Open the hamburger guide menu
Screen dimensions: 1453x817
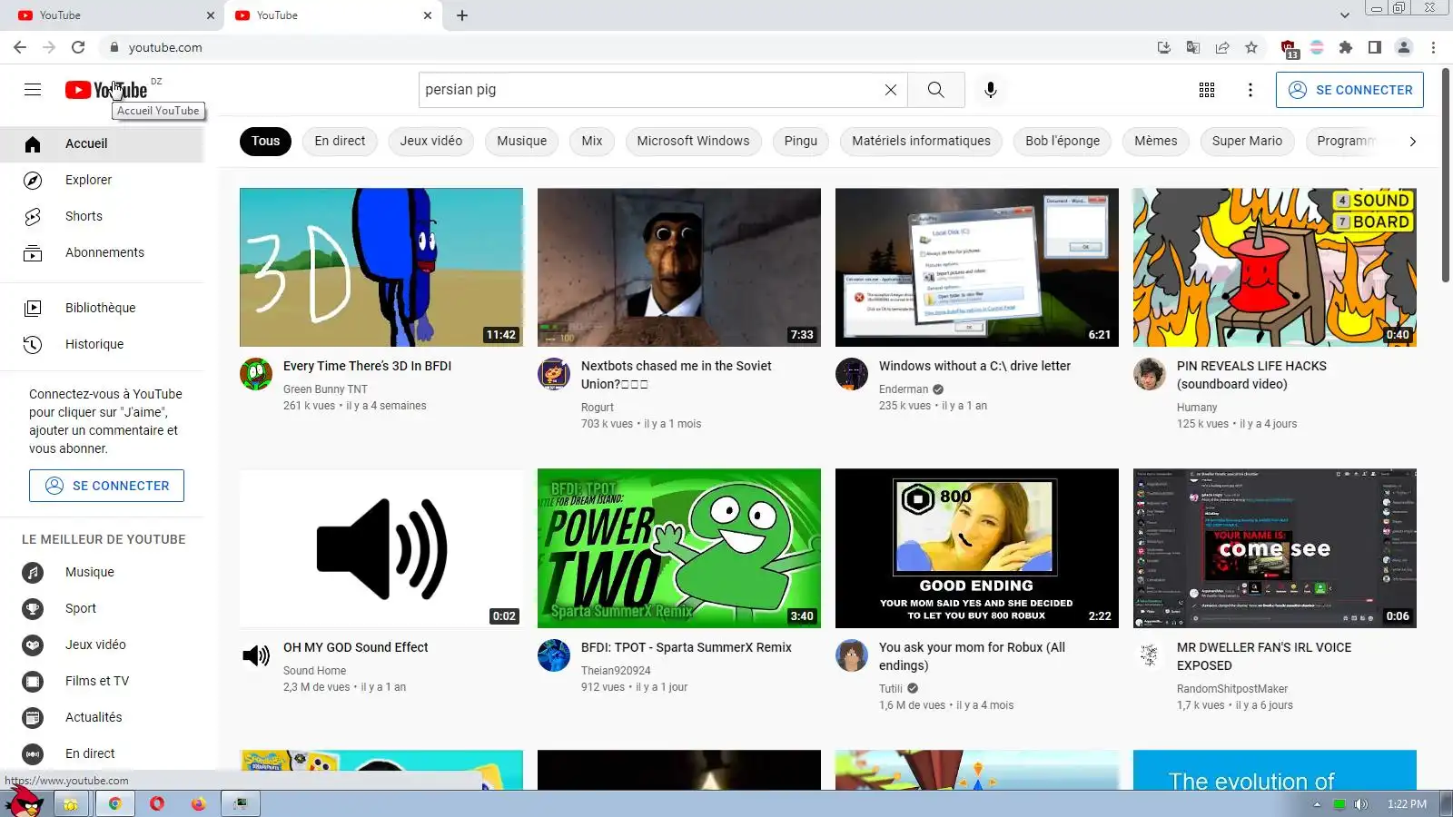pyautogui.click(x=33, y=89)
